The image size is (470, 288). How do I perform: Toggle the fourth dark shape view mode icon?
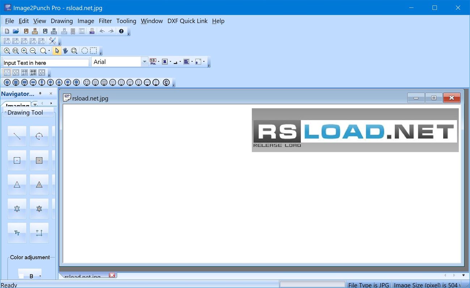pyautogui.click(x=33, y=73)
